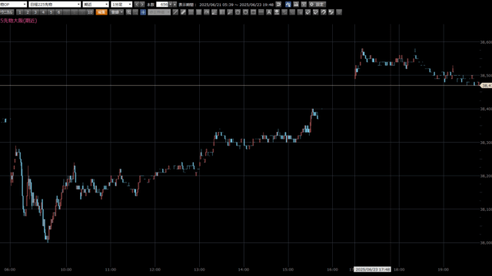
Task: Toggle technical preset number 3
Action: [35, 12]
